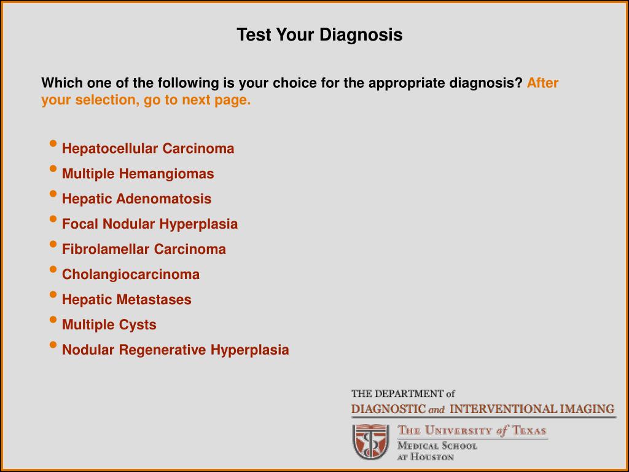The width and height of the screenshot is (629, 472).
Task: Select Focal Nodular Hyperplasia
Action: (x=150, y=224)
